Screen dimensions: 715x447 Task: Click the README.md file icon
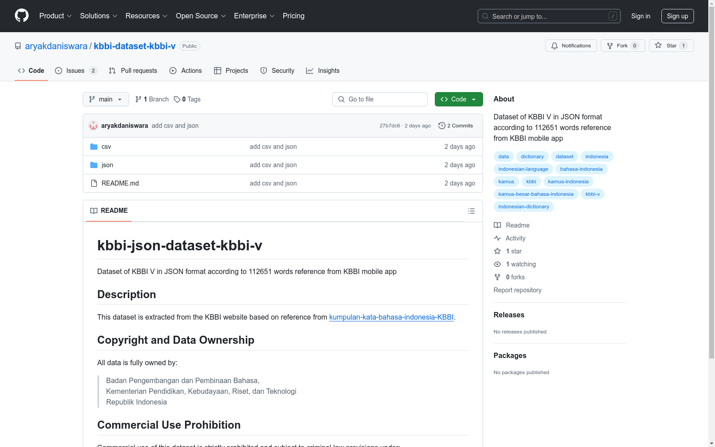point(94,183)
